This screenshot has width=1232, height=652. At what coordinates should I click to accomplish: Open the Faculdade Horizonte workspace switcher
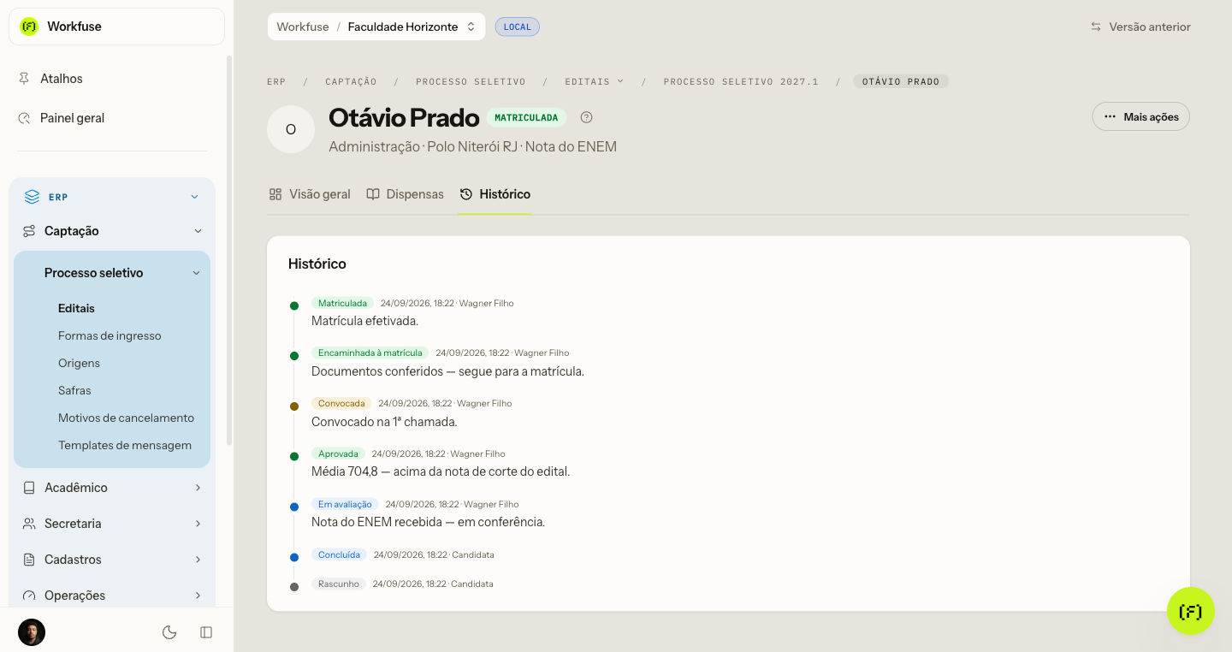point(376,27)
